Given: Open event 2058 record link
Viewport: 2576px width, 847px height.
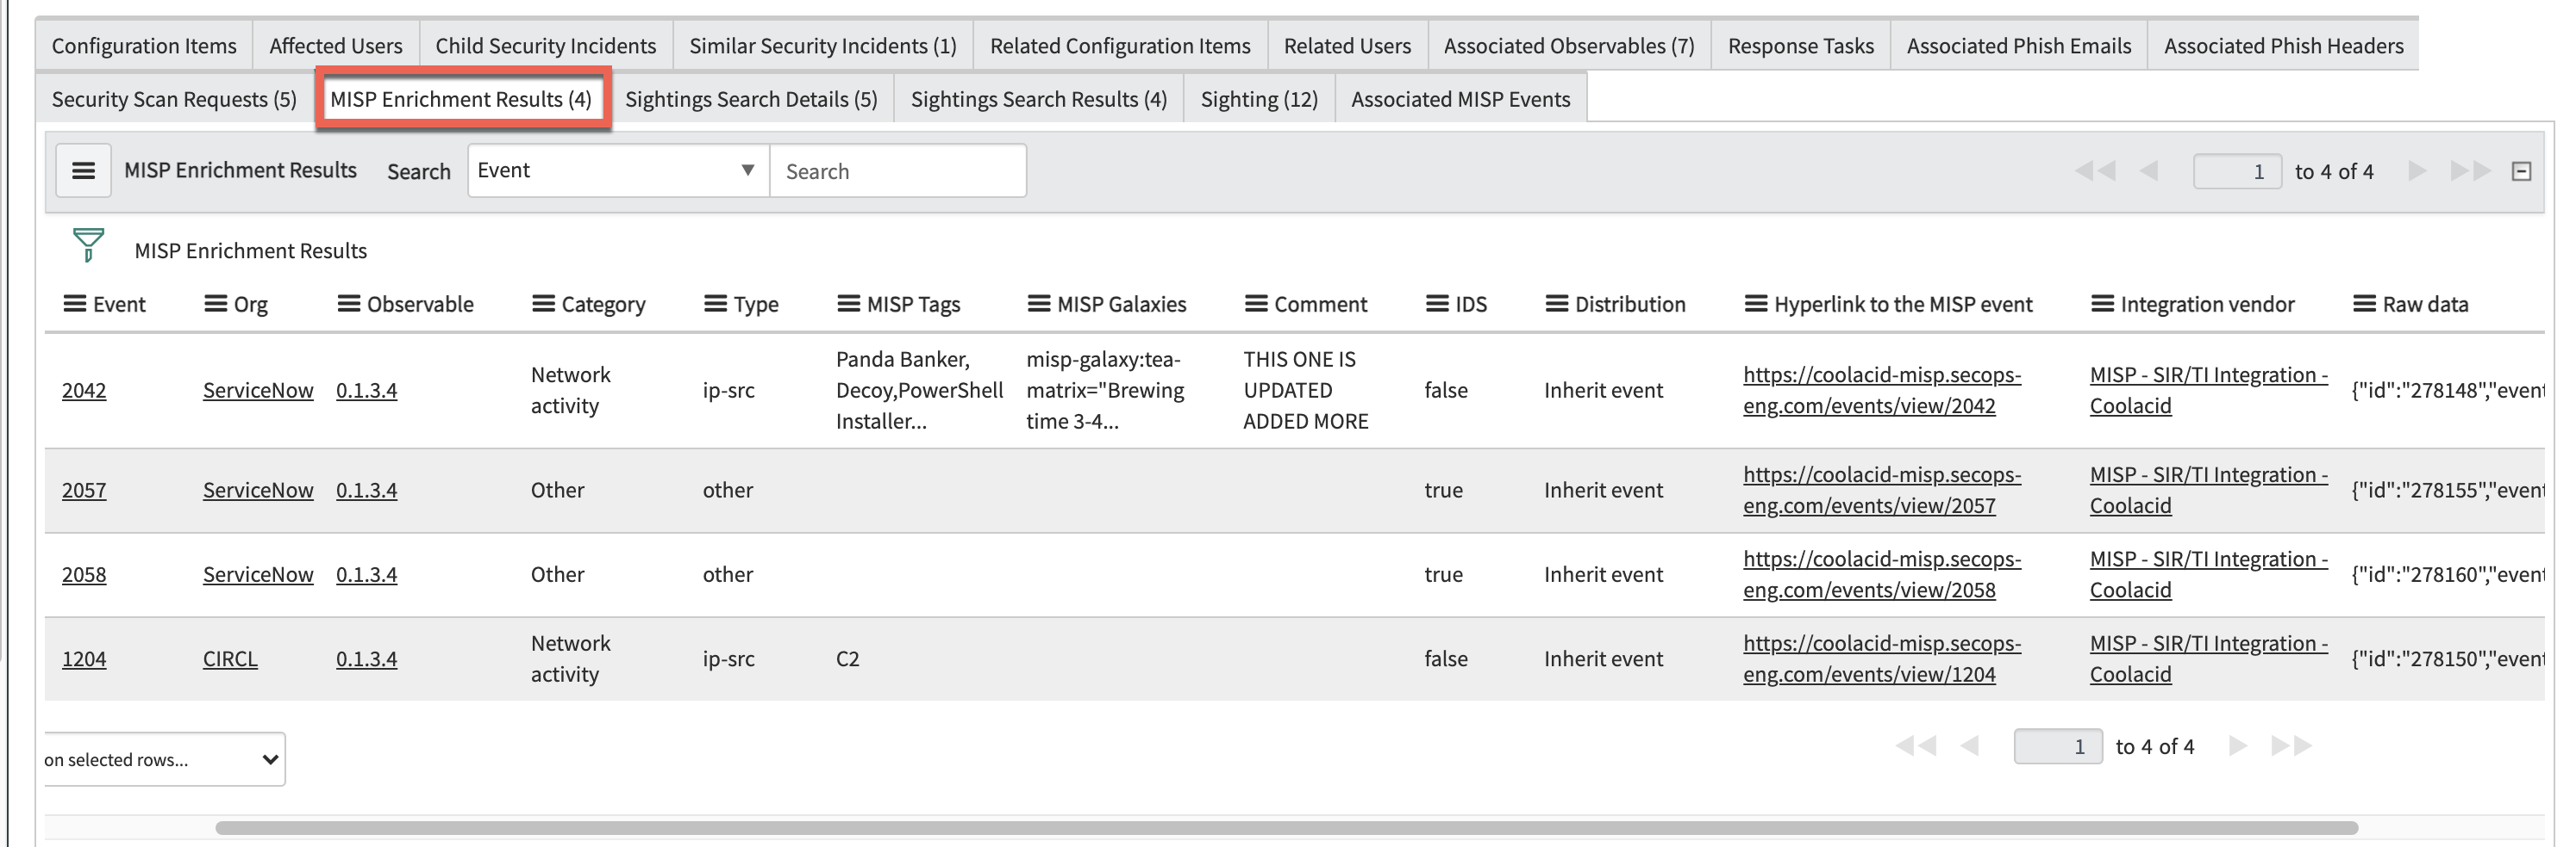Looking at the screenshot, I should tap(84, 574).
